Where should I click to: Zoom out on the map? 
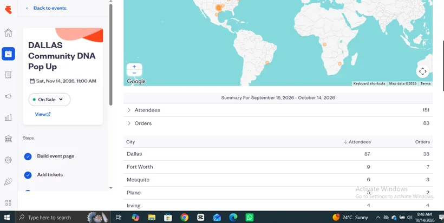134,73
